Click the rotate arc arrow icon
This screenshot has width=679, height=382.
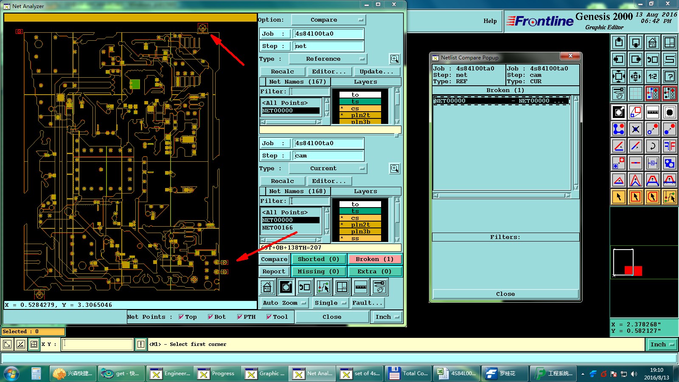653,146
